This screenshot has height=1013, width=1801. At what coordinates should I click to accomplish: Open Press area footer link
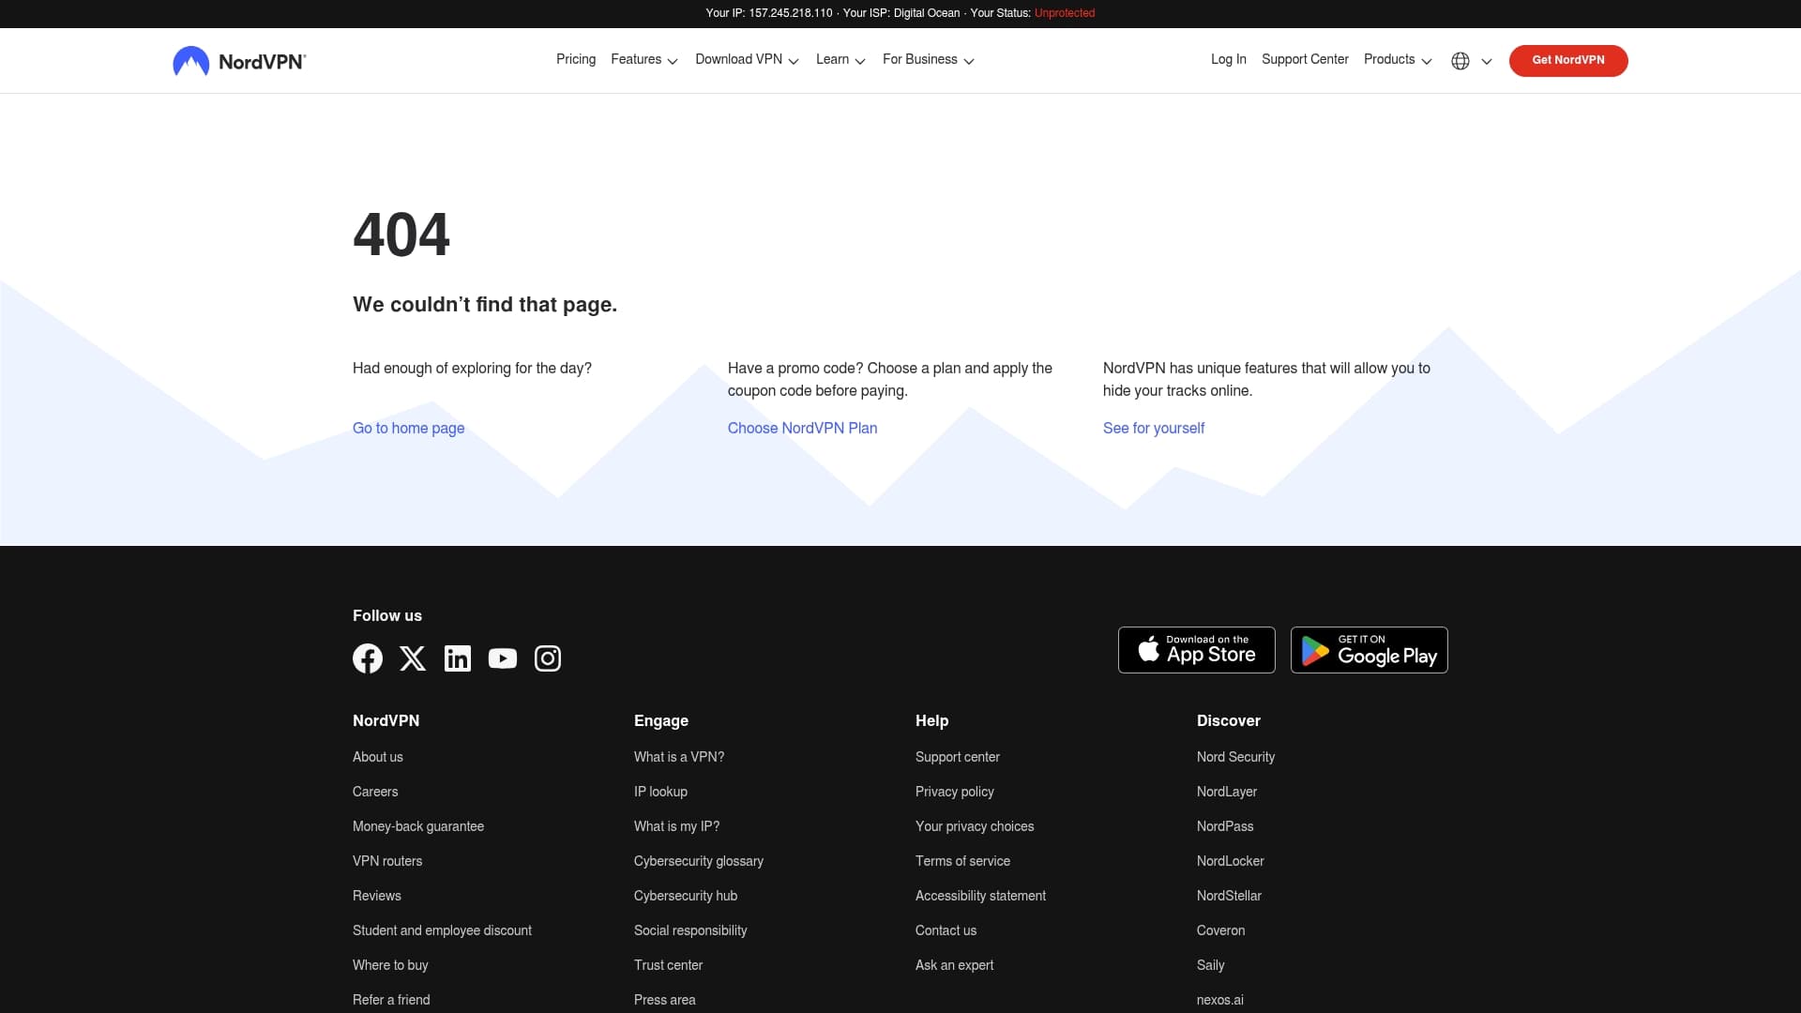click(x=665, y=1000)
